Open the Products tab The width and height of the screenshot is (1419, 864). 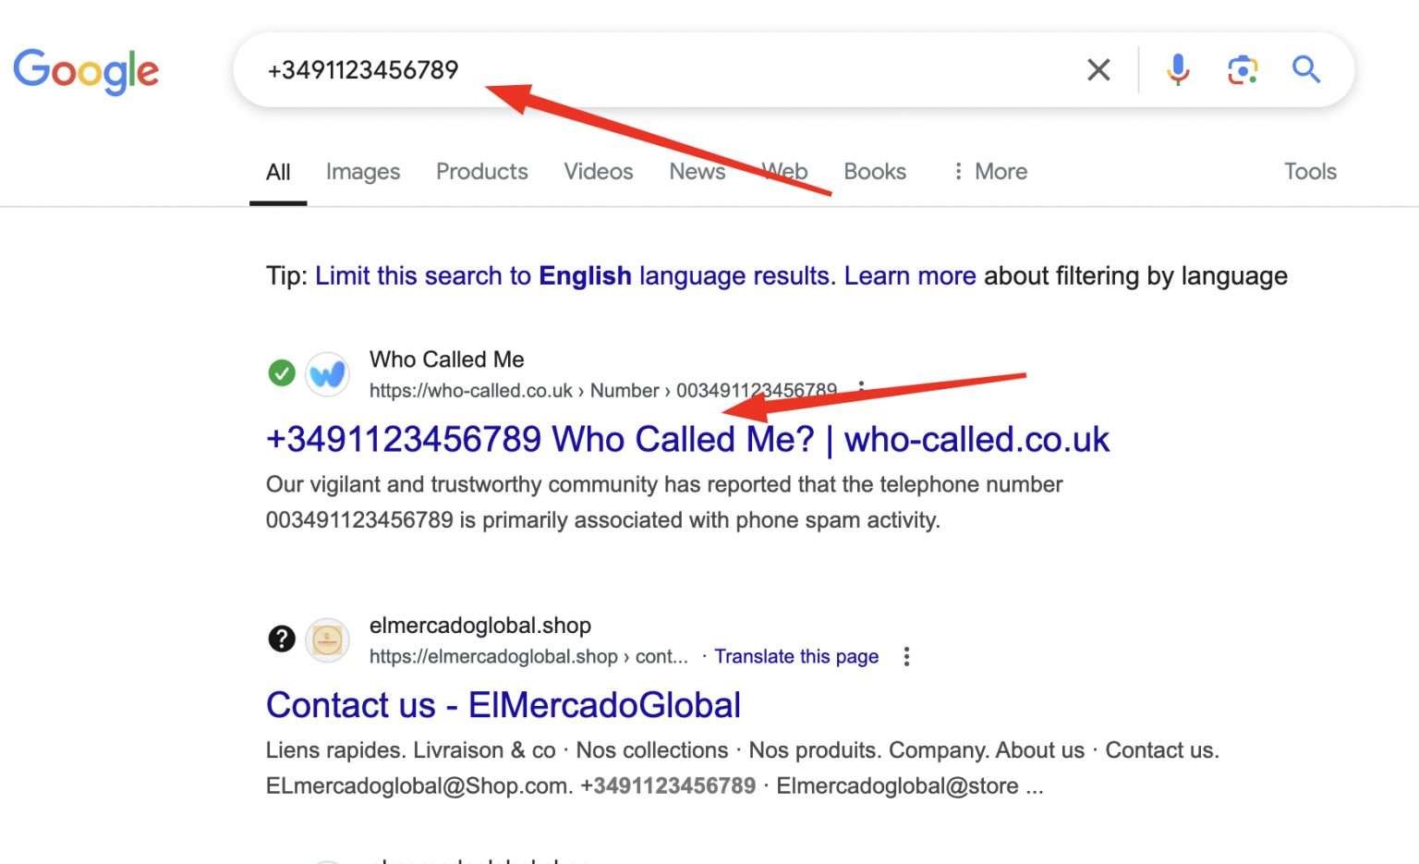(x=481, y=172)
